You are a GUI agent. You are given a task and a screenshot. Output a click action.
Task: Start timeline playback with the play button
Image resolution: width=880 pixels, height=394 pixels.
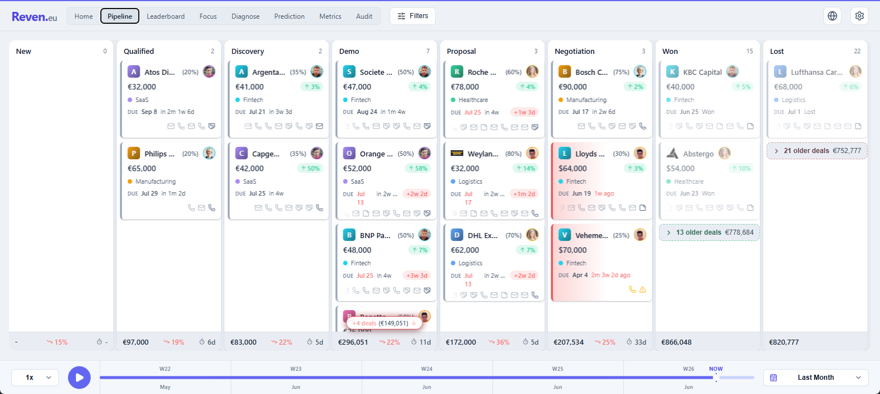pos(79,377)
